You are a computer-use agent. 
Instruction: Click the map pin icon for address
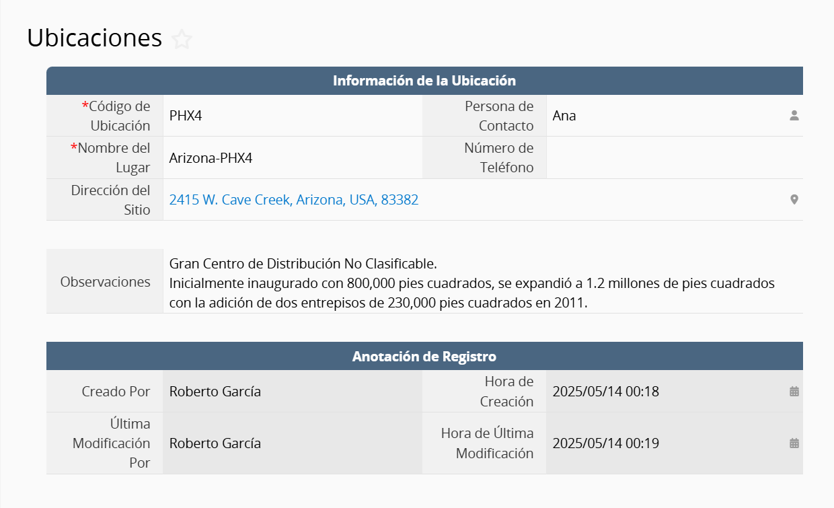click(x=794, y=200)
